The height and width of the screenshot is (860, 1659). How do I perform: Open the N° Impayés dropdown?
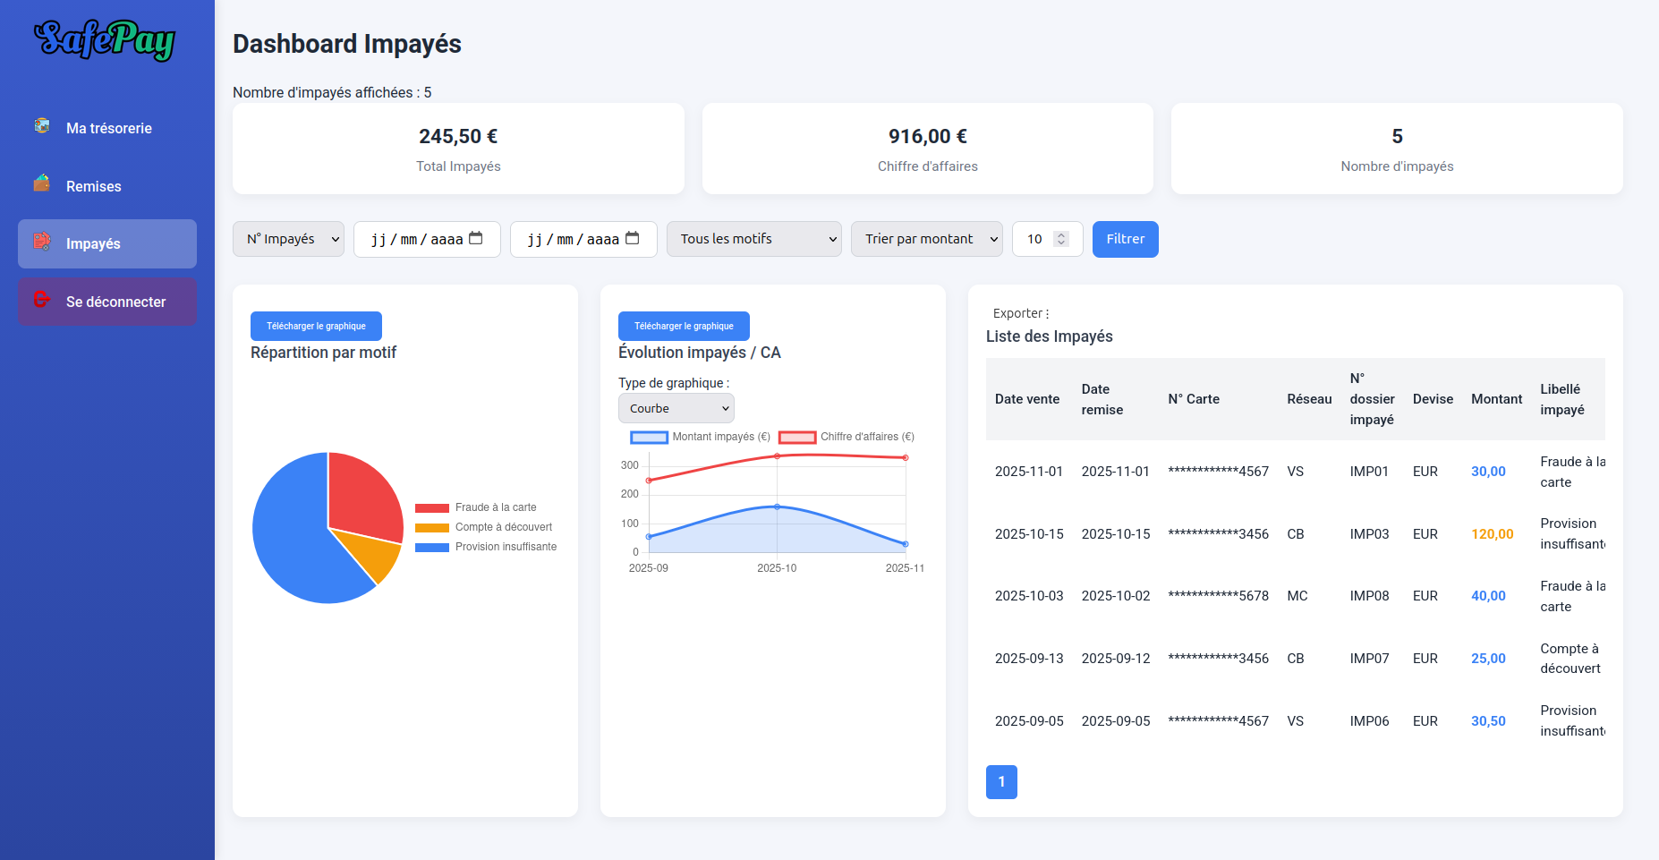pyautogui.click(x=288, y=239)
